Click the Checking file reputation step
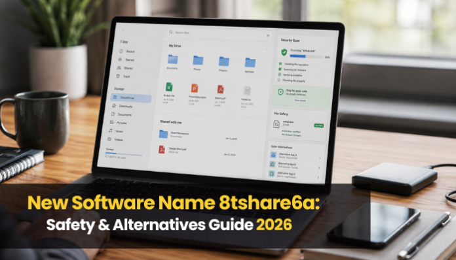The height and width of the screenshot is (260, 456). 294,64
